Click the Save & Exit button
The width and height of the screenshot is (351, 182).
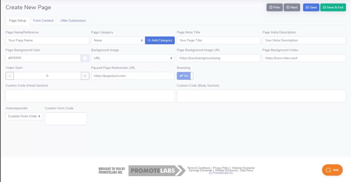point(333,7)
